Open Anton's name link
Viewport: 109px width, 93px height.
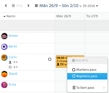click(x=13, y=36)
